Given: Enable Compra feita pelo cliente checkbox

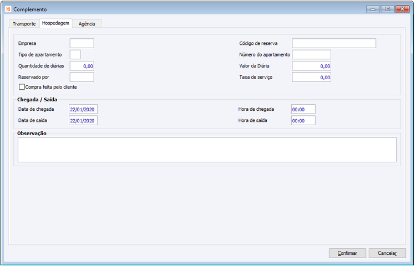Looking at the screenshot, I should pos(22,87).
